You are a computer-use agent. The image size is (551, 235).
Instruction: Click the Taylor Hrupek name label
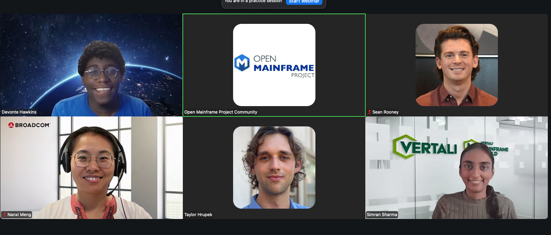pos(198,215)
